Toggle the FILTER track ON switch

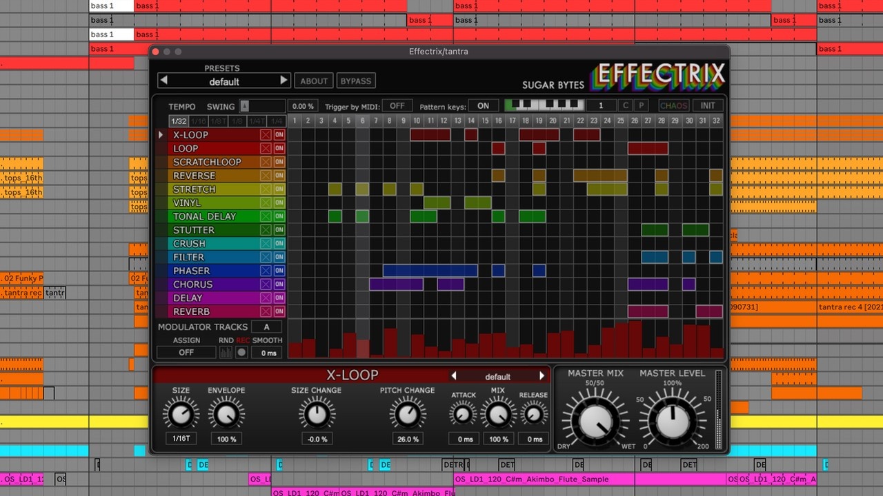click(279, 257)
